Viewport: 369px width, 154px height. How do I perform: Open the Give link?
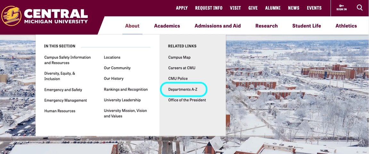point(253,8)
